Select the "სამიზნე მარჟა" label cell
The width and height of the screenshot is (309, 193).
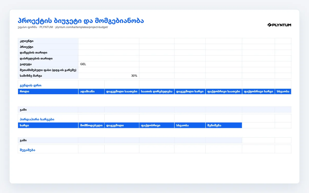point(48,76)
